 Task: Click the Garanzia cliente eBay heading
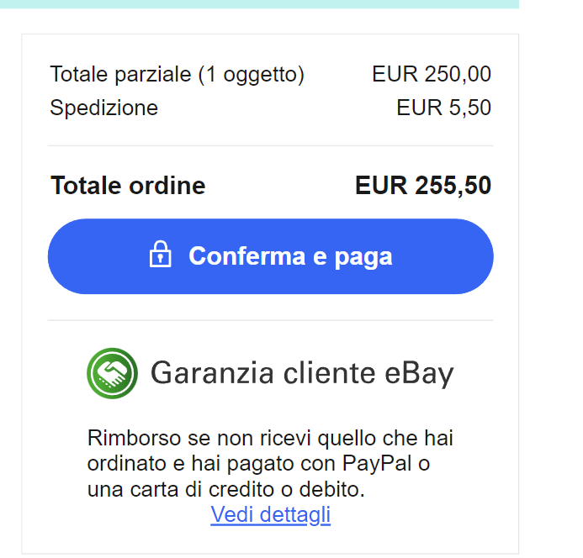pos(302,373)
